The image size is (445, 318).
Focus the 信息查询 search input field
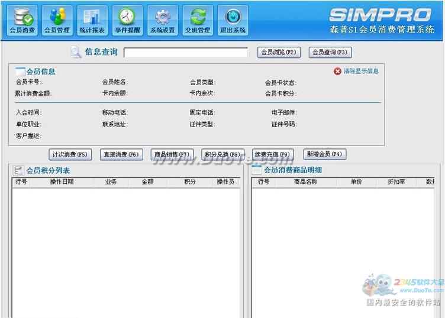click(186, 52)
